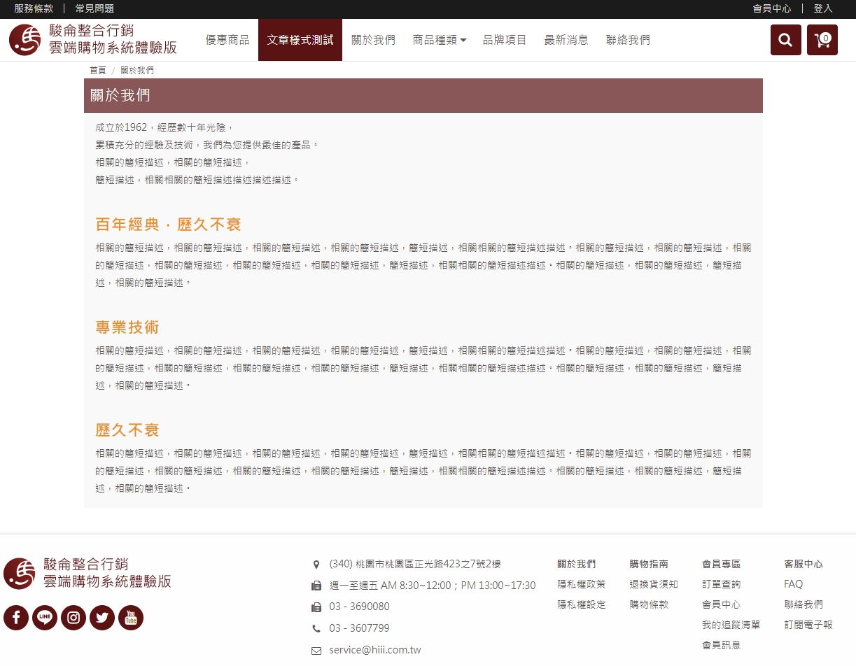856x666 pixels.
Task: Click the header title 駿侖整合行銷
Action: point(91,31)
